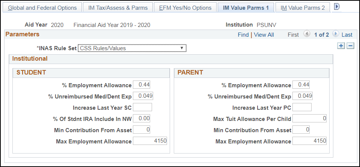Click Student Max Employment Allowance field

150,141
